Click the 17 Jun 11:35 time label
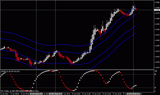Image resolution: width=160 pixels, height=95 pixels. pos(86,94)
